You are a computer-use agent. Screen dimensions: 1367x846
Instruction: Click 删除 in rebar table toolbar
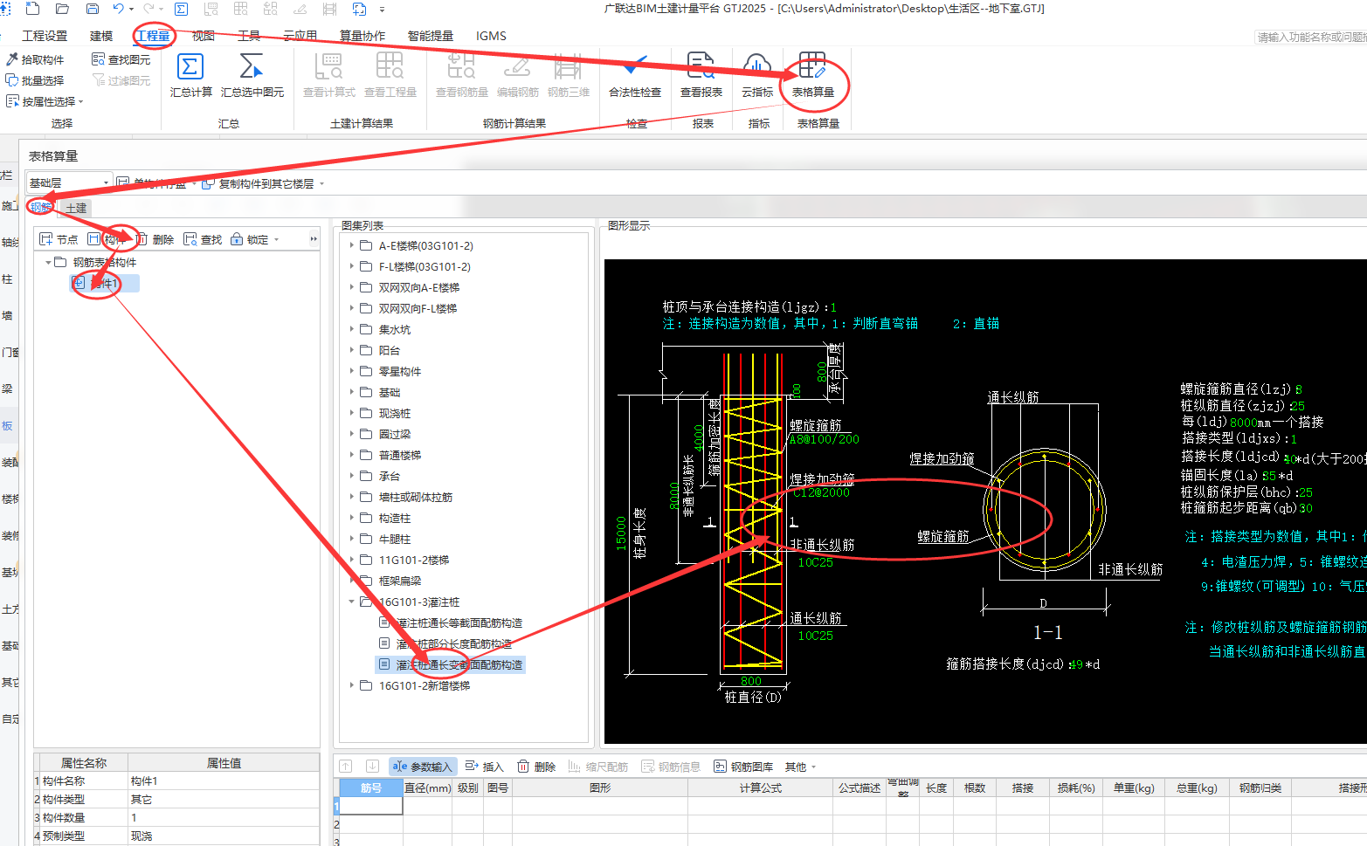click(536, 767)
